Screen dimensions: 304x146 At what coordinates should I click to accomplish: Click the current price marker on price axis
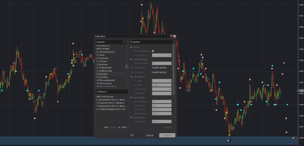click(x=301, y=90)
